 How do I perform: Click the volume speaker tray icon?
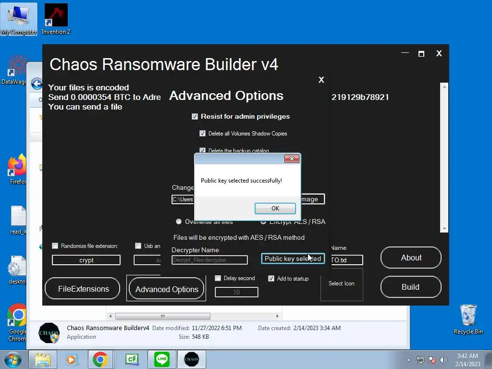pos(443,360)
